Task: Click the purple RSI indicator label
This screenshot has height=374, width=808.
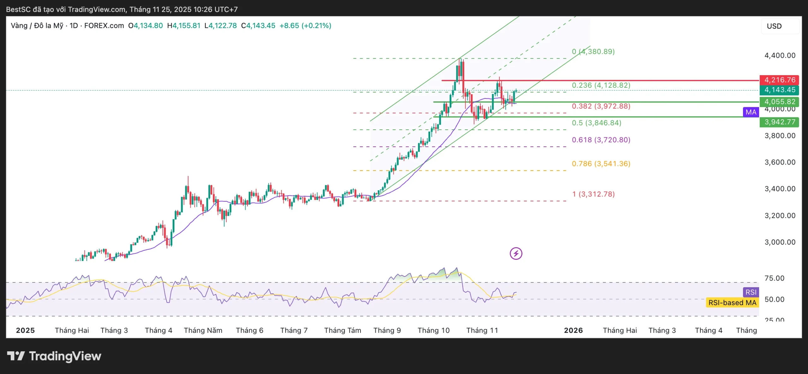Action: tap(751, 292)
